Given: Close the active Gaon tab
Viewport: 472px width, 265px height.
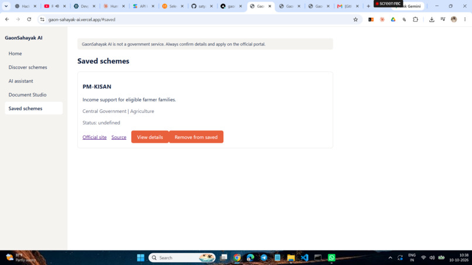Looking at the screenshot, I should tap(270, 6).
